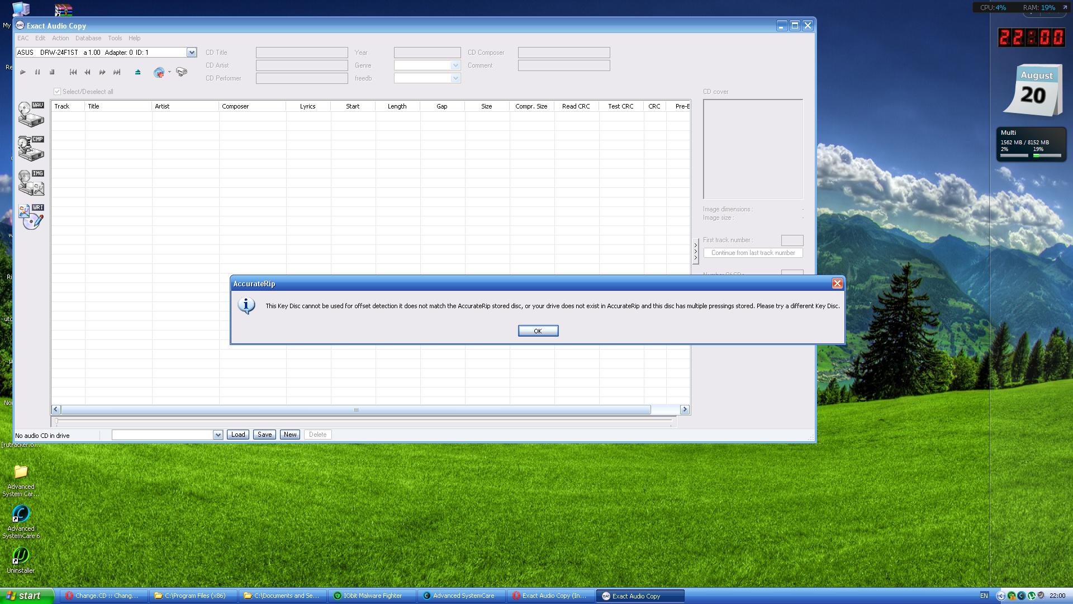Click the uTorrent tray icon
The image size is (1073, 604).
(x=1032, y=596)
